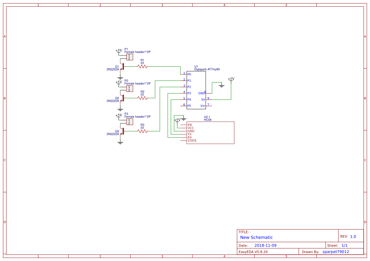Screen dimensions: 370x261
Task: Click the ground symbol below Q3
Action: tap(120, 143)
